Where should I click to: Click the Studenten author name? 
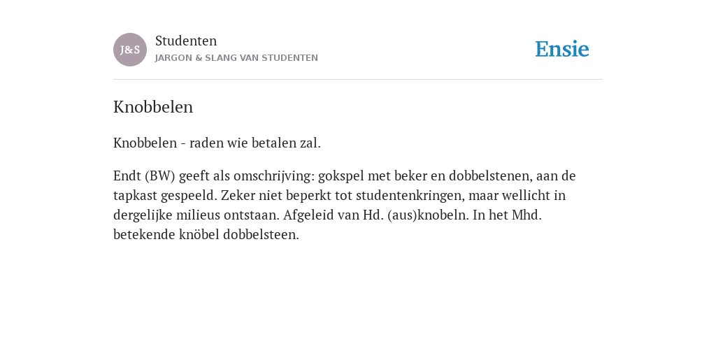pyautogui.click(x=186, y=41)
